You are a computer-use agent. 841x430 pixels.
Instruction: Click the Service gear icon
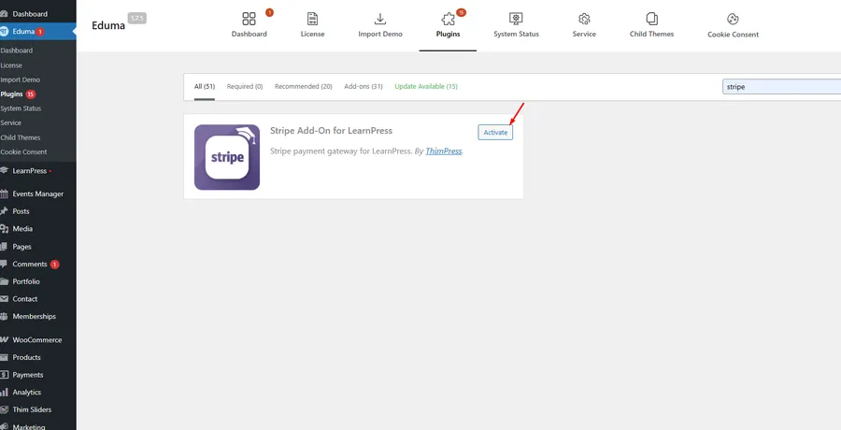coord(584,19)
